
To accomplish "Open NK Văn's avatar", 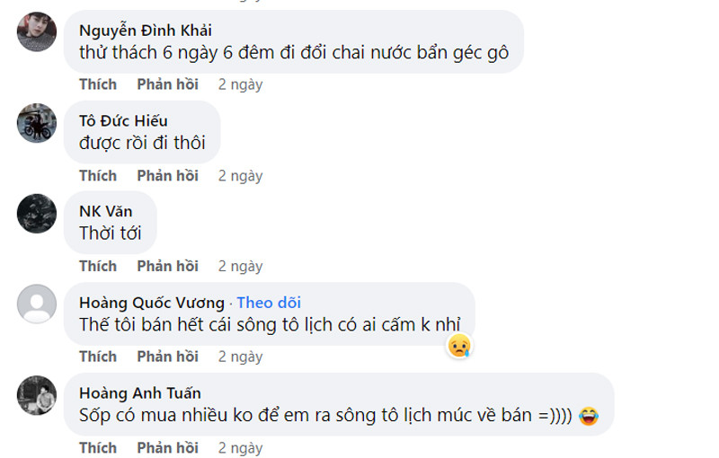I will tap(37, 213).
